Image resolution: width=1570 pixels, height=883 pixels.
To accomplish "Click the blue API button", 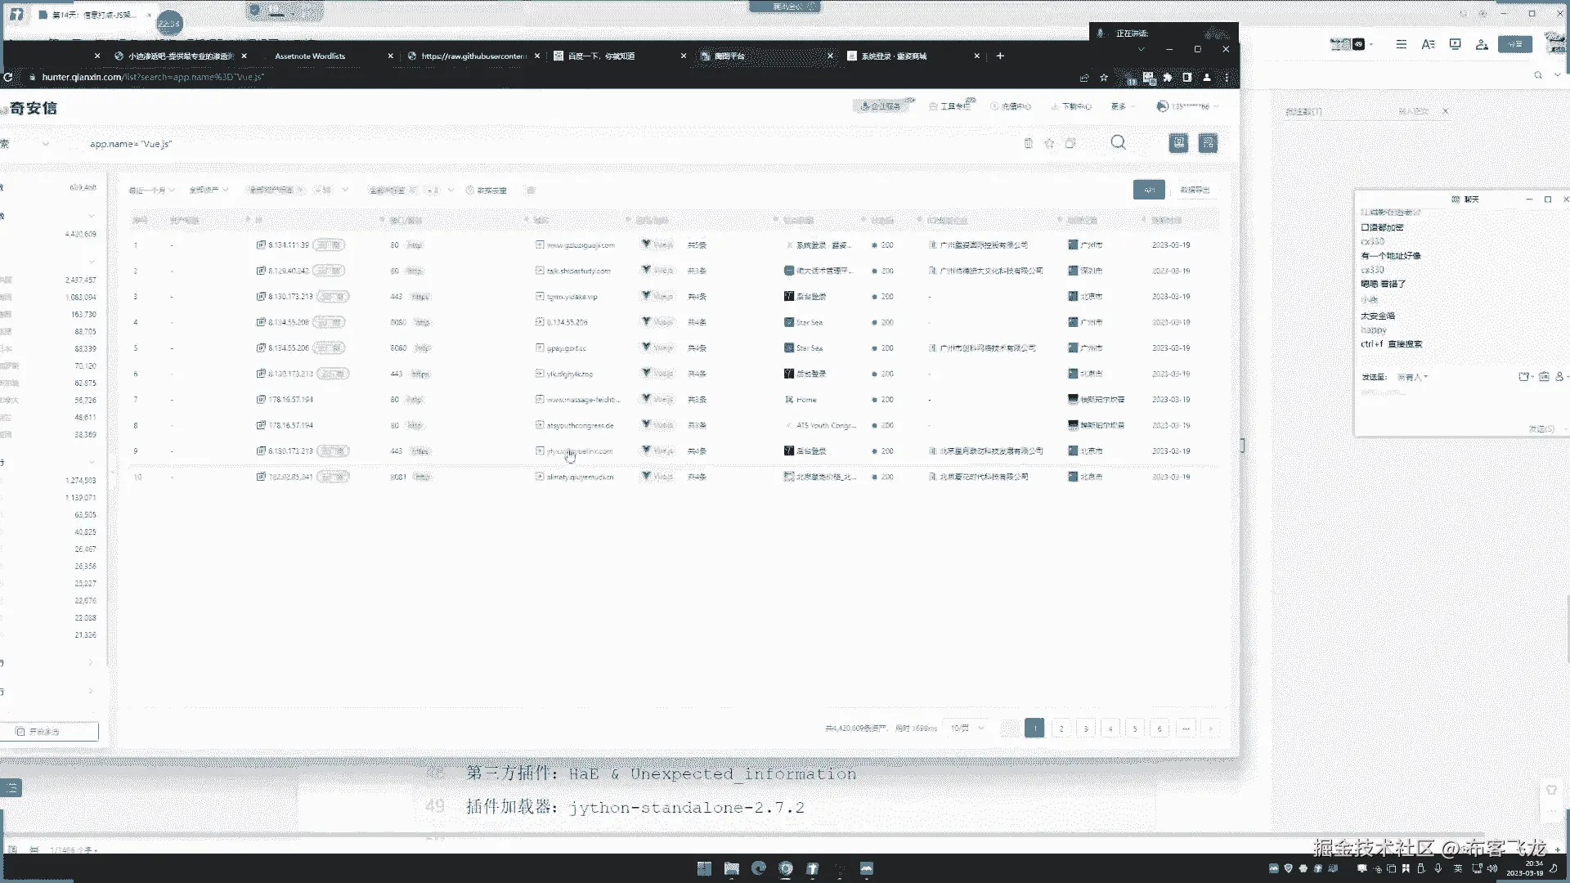I will 1148,190.
